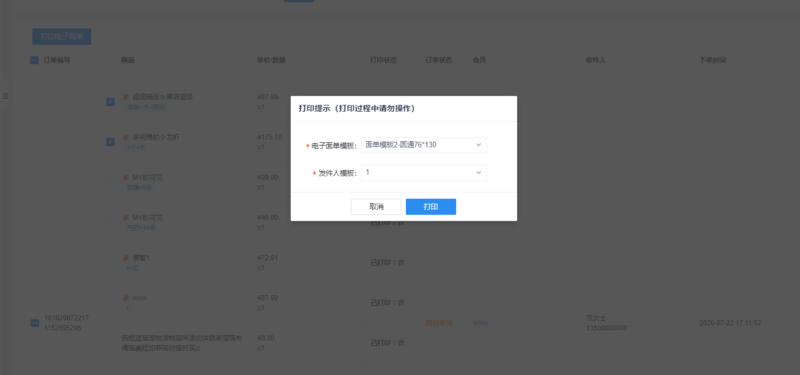800x375 pixels.
Task: Click the sidebar collapse menu icon
Action: tap(6, 96)
